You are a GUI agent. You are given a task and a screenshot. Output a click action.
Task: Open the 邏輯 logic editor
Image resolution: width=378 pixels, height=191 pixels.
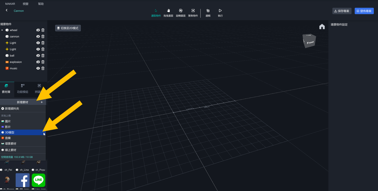click(208, 13)
